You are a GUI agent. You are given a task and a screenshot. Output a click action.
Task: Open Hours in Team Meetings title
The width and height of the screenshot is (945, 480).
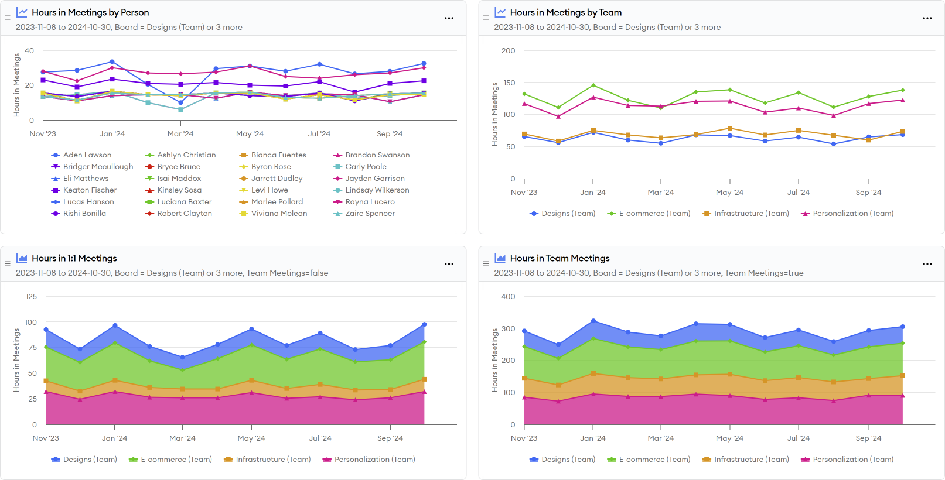pos(560,258)
